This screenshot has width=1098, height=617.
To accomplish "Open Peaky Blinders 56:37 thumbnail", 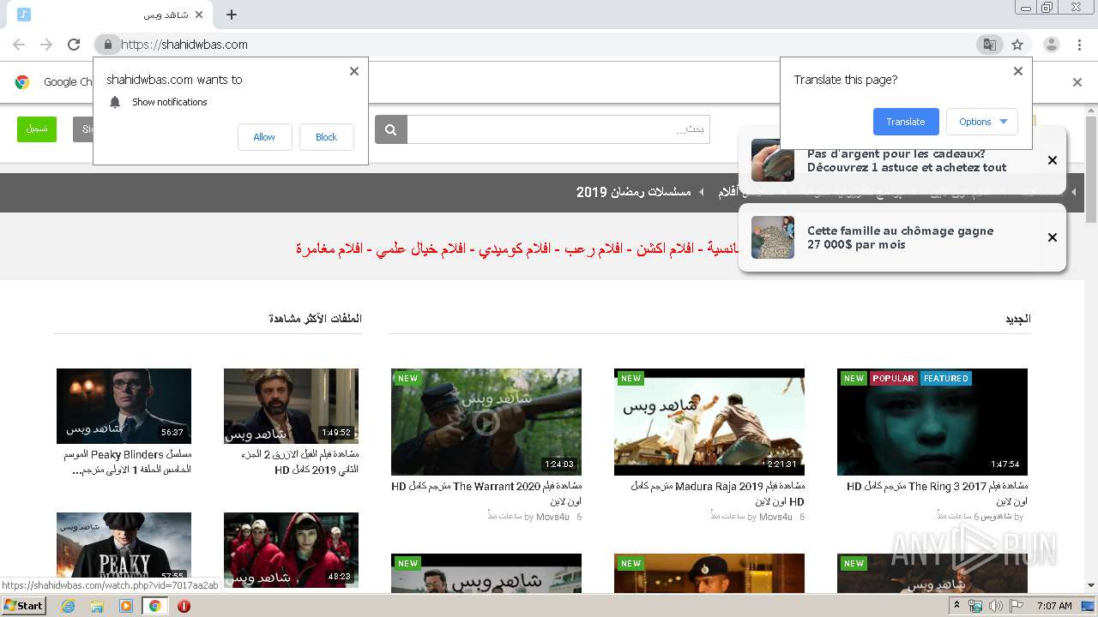I will [x=124, y=406].
